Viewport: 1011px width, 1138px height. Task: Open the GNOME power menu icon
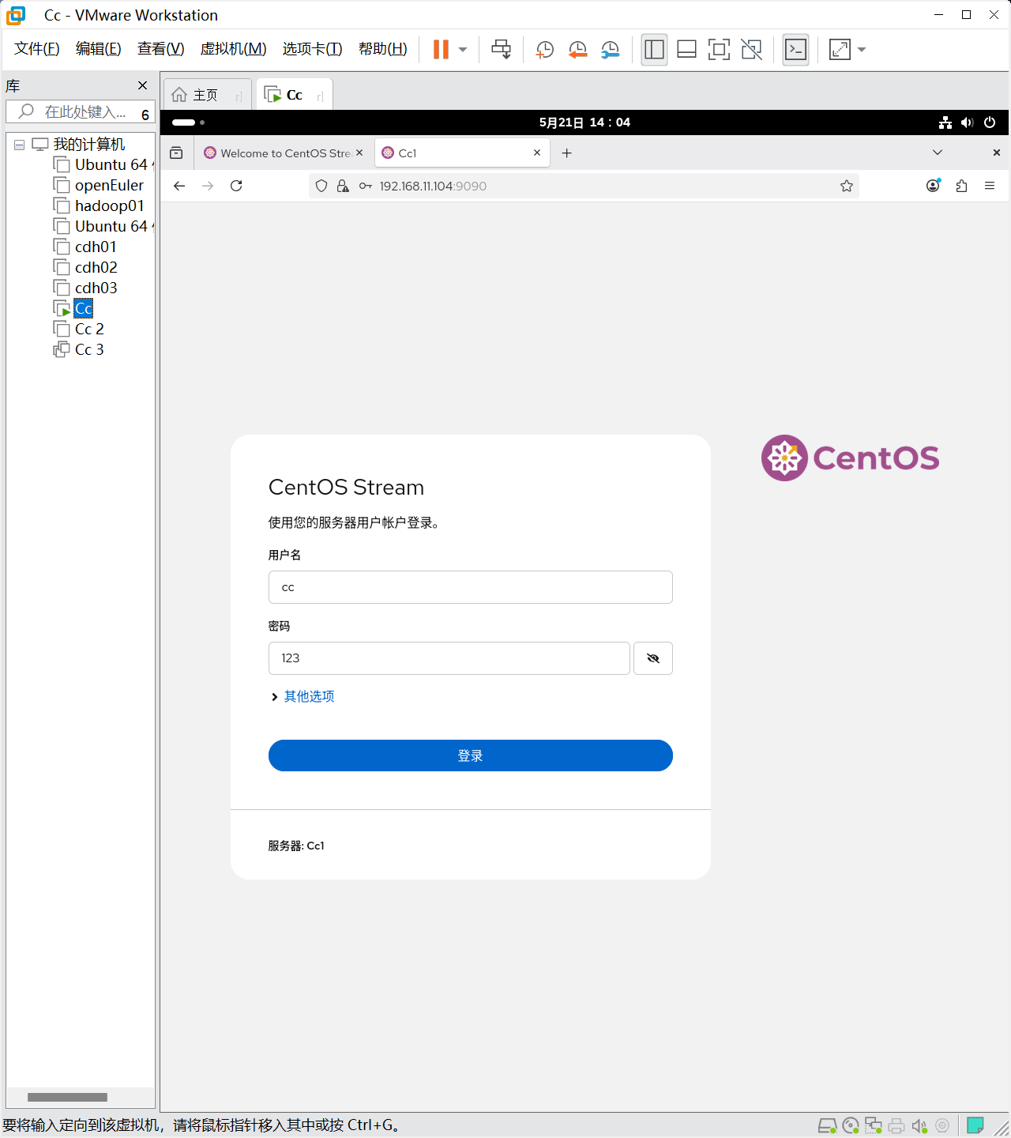[x=990, y=122]
